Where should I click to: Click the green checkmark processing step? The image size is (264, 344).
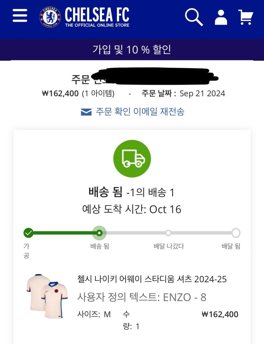point(28,233)
